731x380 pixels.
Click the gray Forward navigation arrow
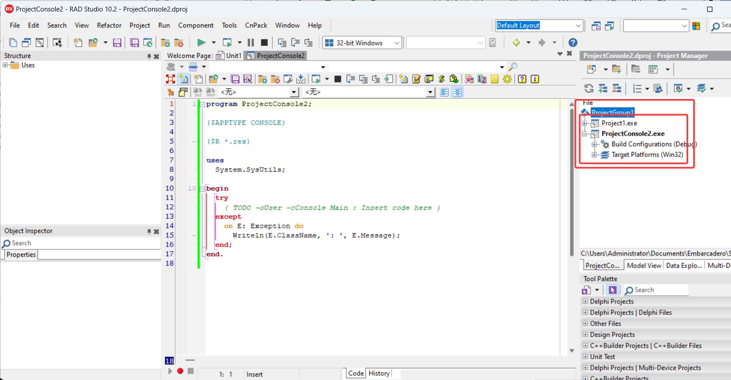(542, 42)
